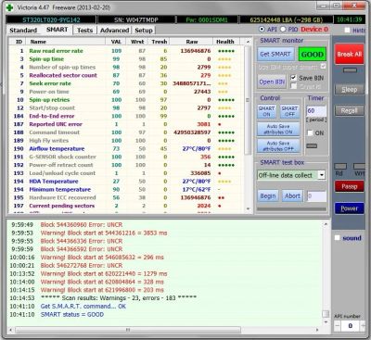Open the Off-line data collect dropdown

[x=322, y=175]
